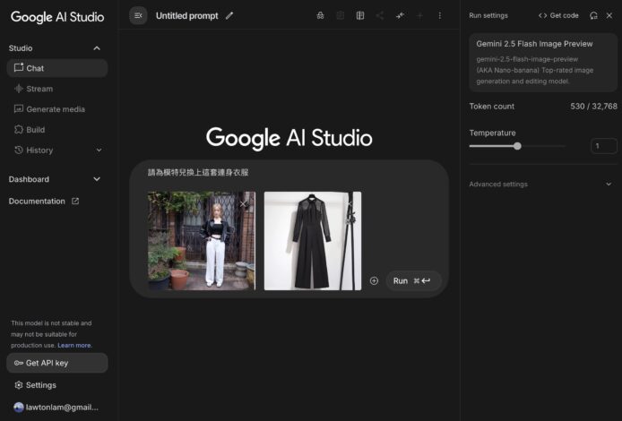The image size is (622, 421).
Task: Expand the Dashboard section
Action: coord(97,179)
